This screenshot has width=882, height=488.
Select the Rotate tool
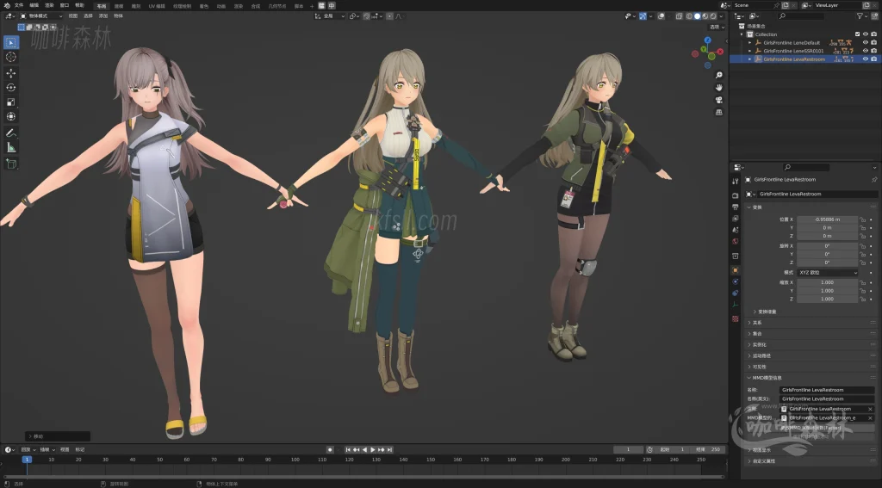10,87
